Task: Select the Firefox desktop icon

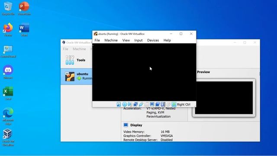Action: (x=8, y=30)
